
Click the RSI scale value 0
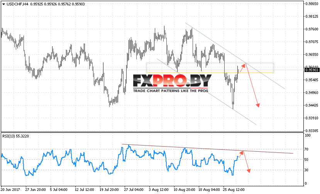point(305,183)
